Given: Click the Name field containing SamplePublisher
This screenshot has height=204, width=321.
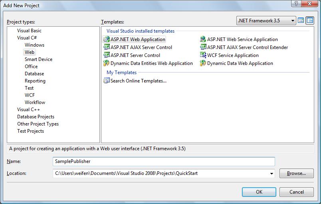Looking at the screenshot, I should 164,161.
